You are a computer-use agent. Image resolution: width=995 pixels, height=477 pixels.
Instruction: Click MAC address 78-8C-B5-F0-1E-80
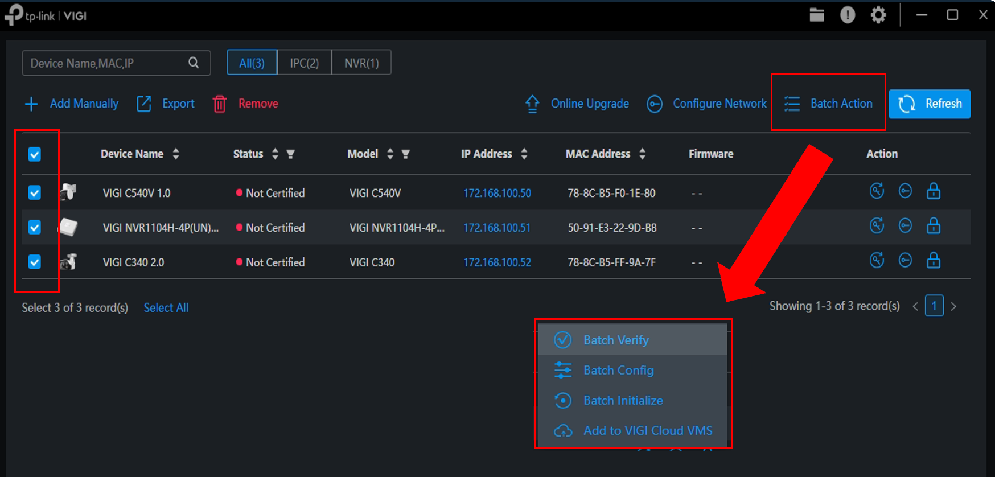611,193
